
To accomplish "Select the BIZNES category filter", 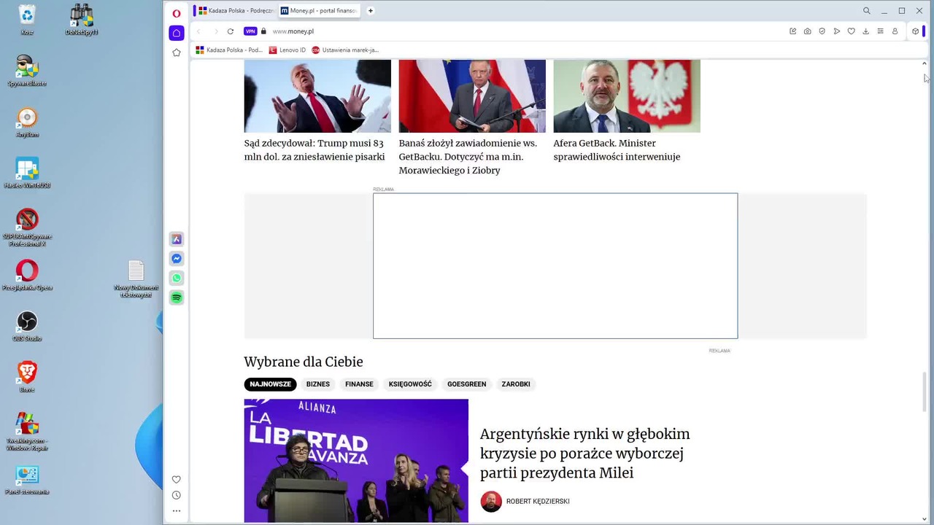I will [x=318, y=384].
